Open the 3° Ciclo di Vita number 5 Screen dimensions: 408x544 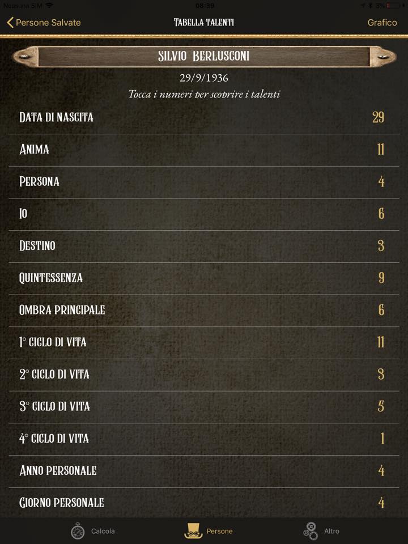pyautogui.click(x=381, y=406)
